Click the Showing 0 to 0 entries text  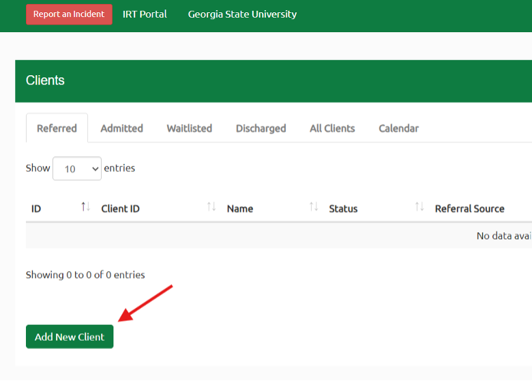click(x=85, y=275)
